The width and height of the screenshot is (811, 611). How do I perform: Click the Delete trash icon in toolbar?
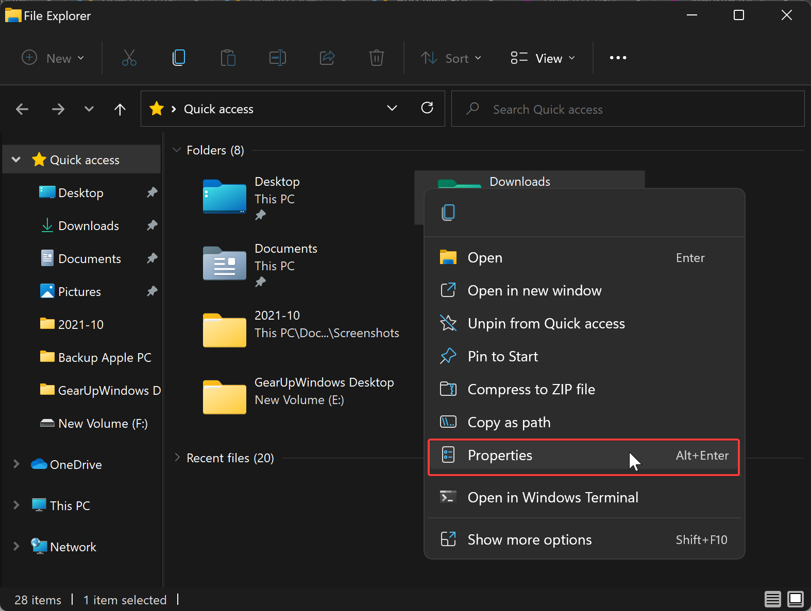pyautogui.click(x=377, y=58)
